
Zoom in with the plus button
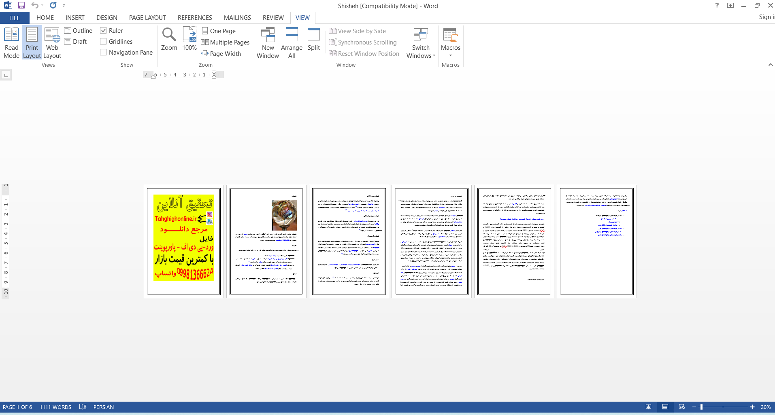click(752, 407)
